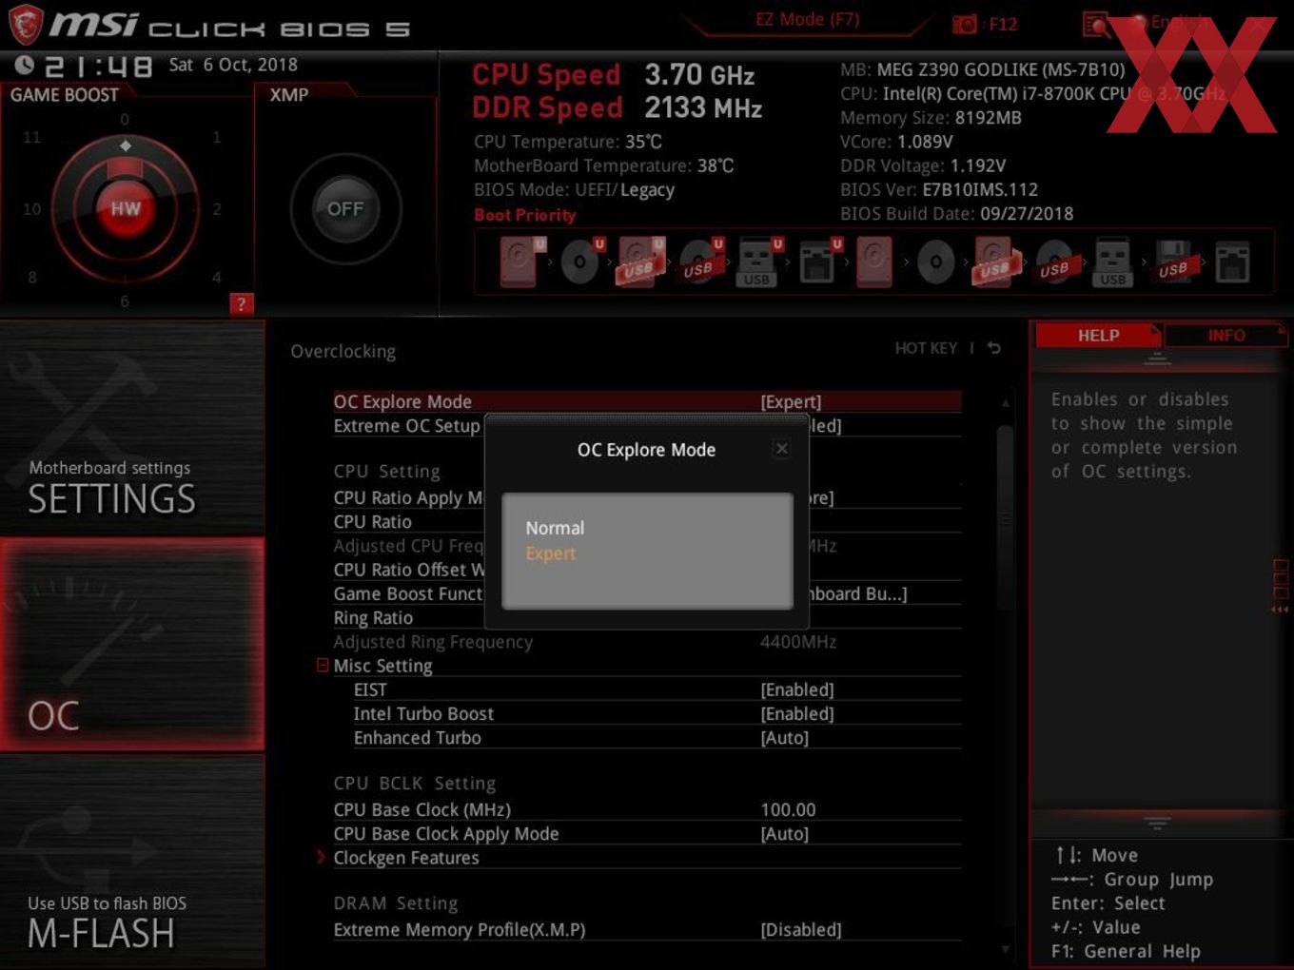Set Game Boost dial to position 2

tap(217, 208)
